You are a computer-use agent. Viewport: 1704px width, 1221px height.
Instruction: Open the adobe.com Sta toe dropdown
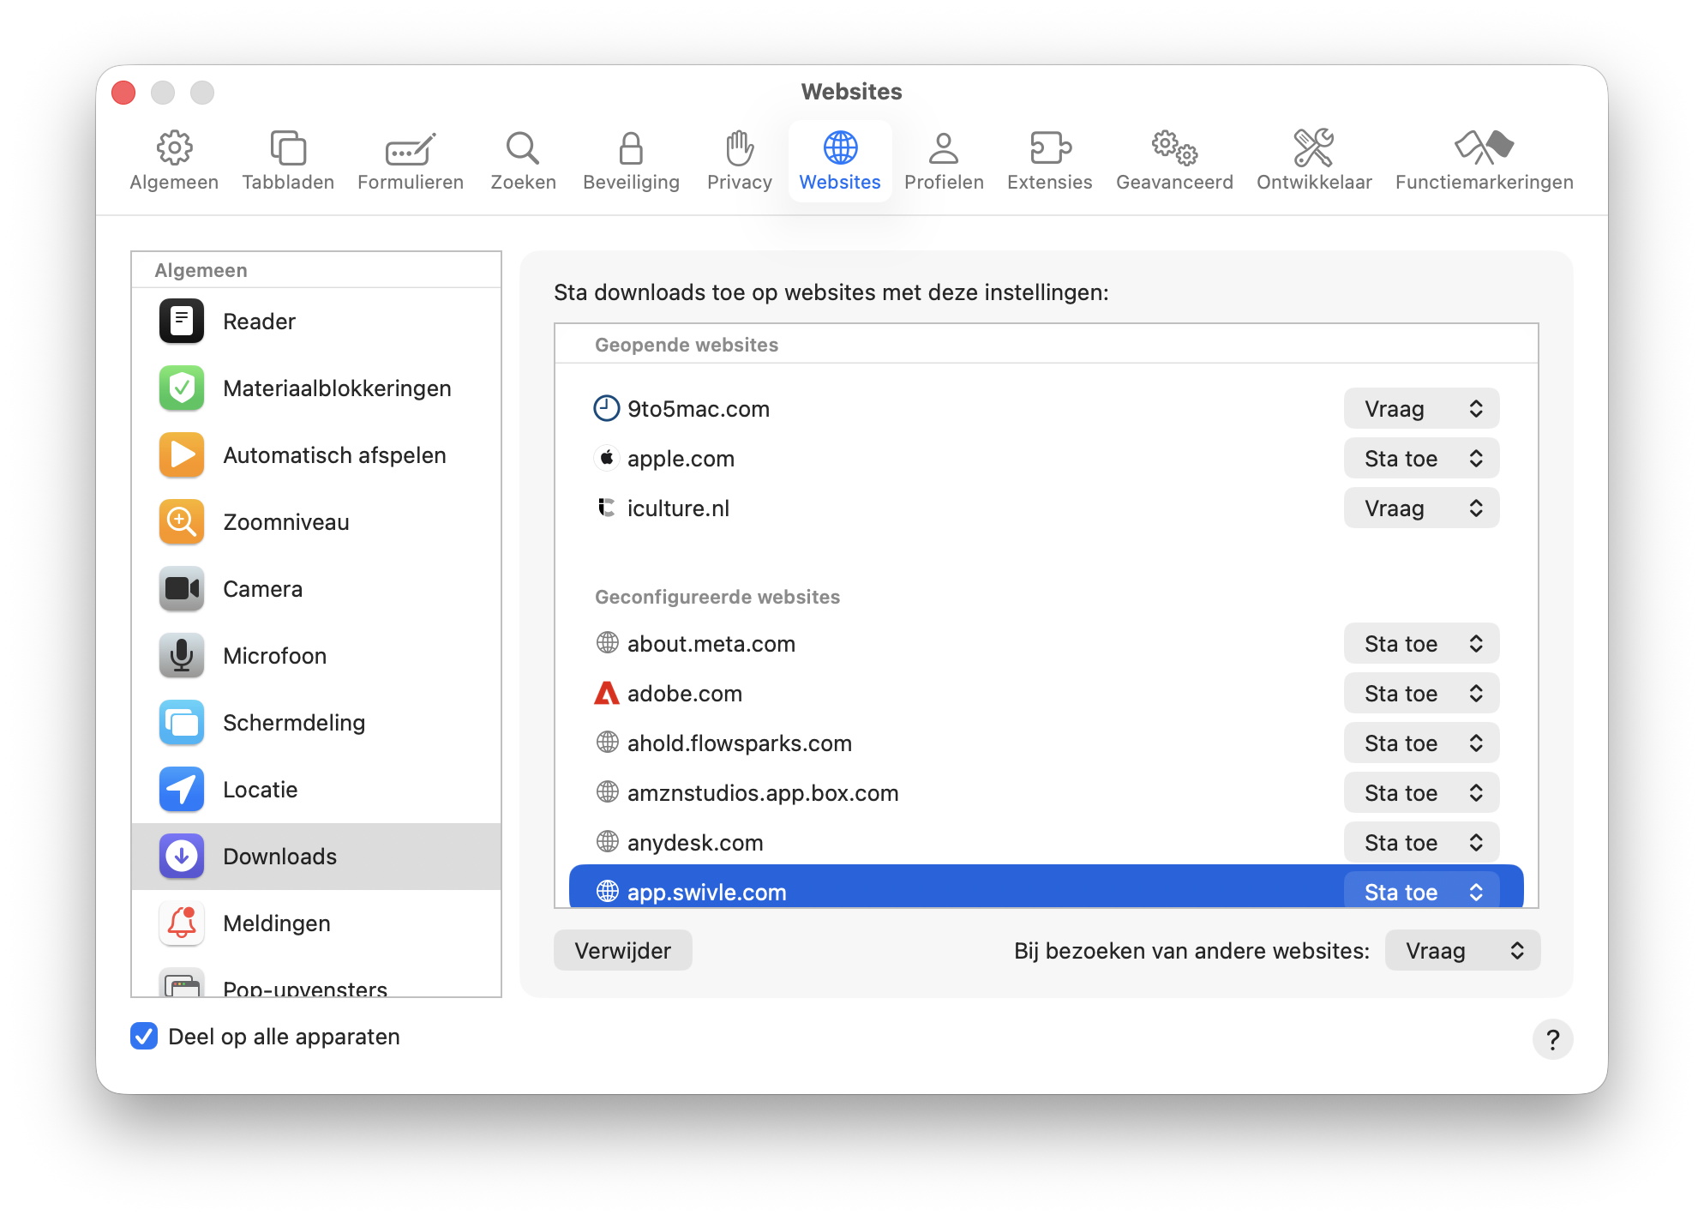click(x=1421, y=694)
